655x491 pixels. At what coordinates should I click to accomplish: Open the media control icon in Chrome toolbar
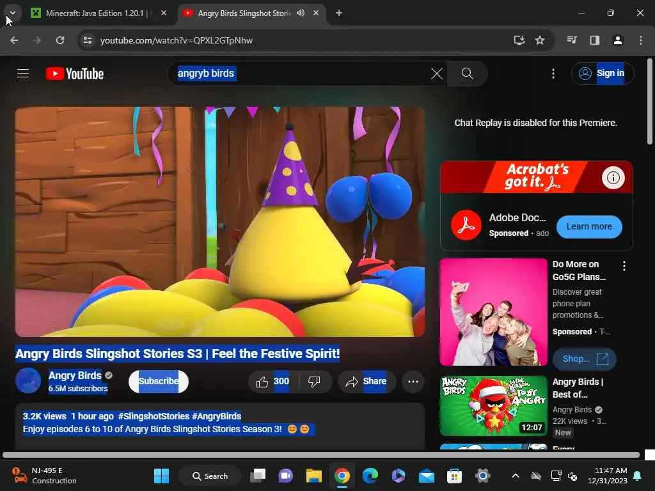(x=572, y=40)
